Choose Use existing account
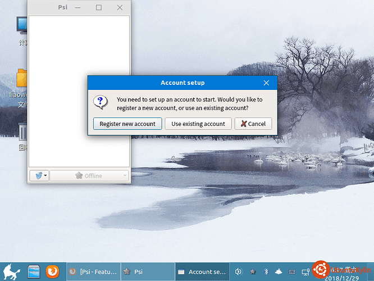The image size is (374, 281). [x=198, y=124]
